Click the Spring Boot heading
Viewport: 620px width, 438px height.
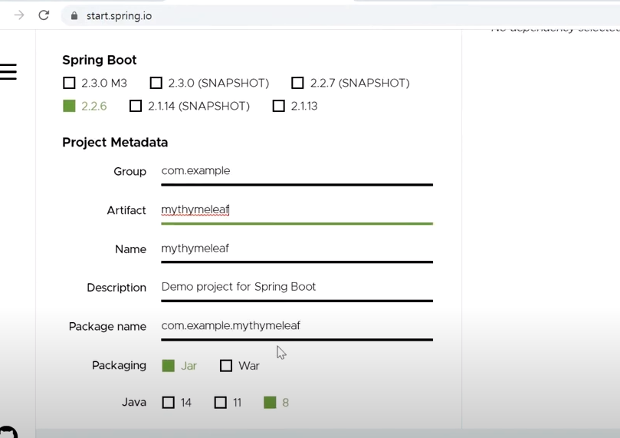(100, 60)
